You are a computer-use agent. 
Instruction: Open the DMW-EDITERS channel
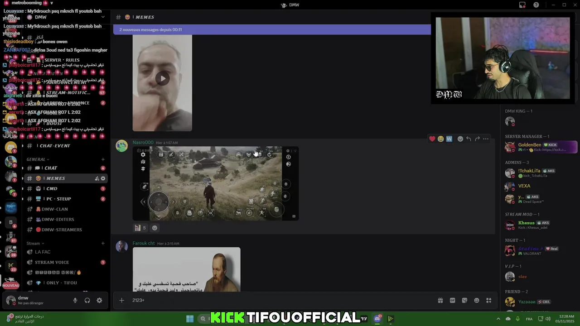66,219
